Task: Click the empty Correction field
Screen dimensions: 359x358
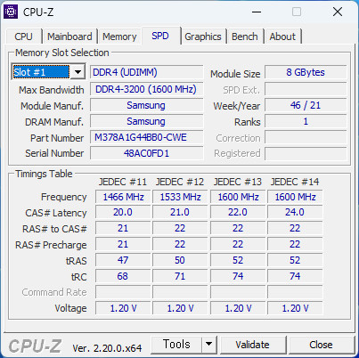Action: (306, 137)
